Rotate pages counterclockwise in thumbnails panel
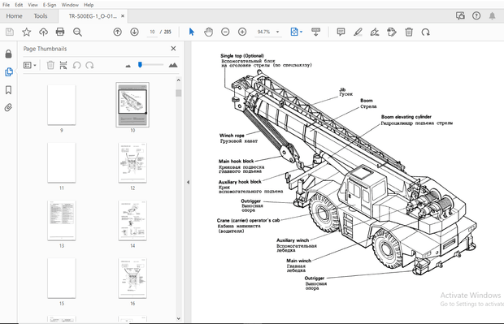Screen dimensions: 504x324 click(x=76, y=65)
